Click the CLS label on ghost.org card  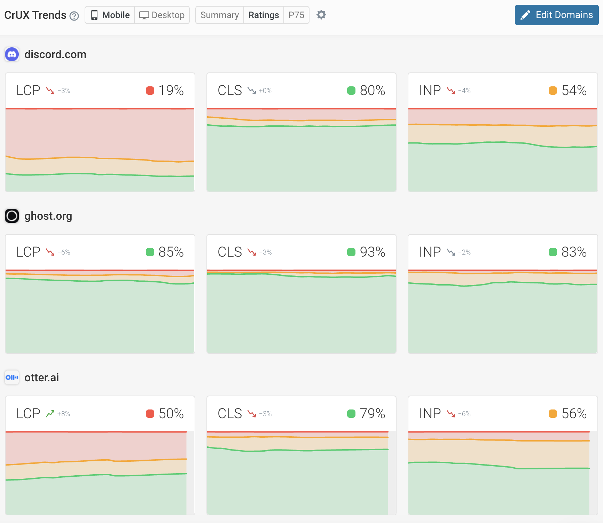click(x=230, y=252)
